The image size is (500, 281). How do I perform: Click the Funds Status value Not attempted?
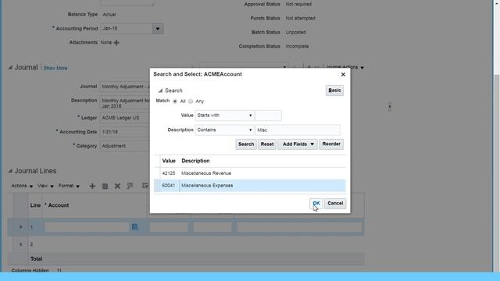pos(300,18)
